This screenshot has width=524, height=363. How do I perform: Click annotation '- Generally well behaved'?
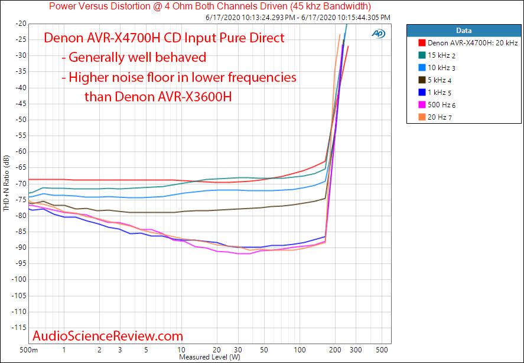point(134,57)
